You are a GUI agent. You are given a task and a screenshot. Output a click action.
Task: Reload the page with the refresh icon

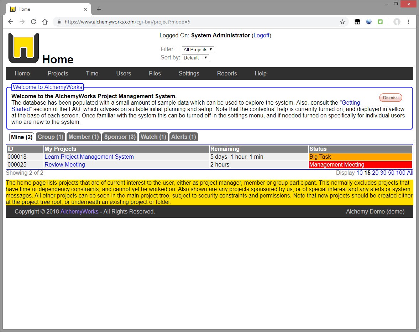(x=33, y=22)
